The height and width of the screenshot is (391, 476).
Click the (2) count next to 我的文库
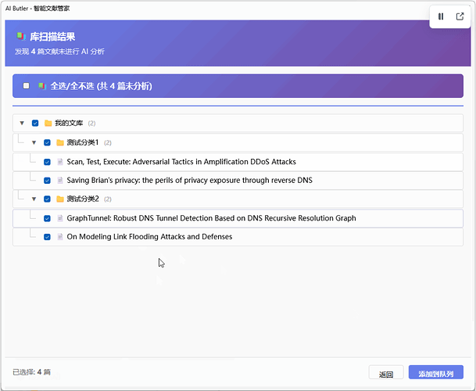91,124
